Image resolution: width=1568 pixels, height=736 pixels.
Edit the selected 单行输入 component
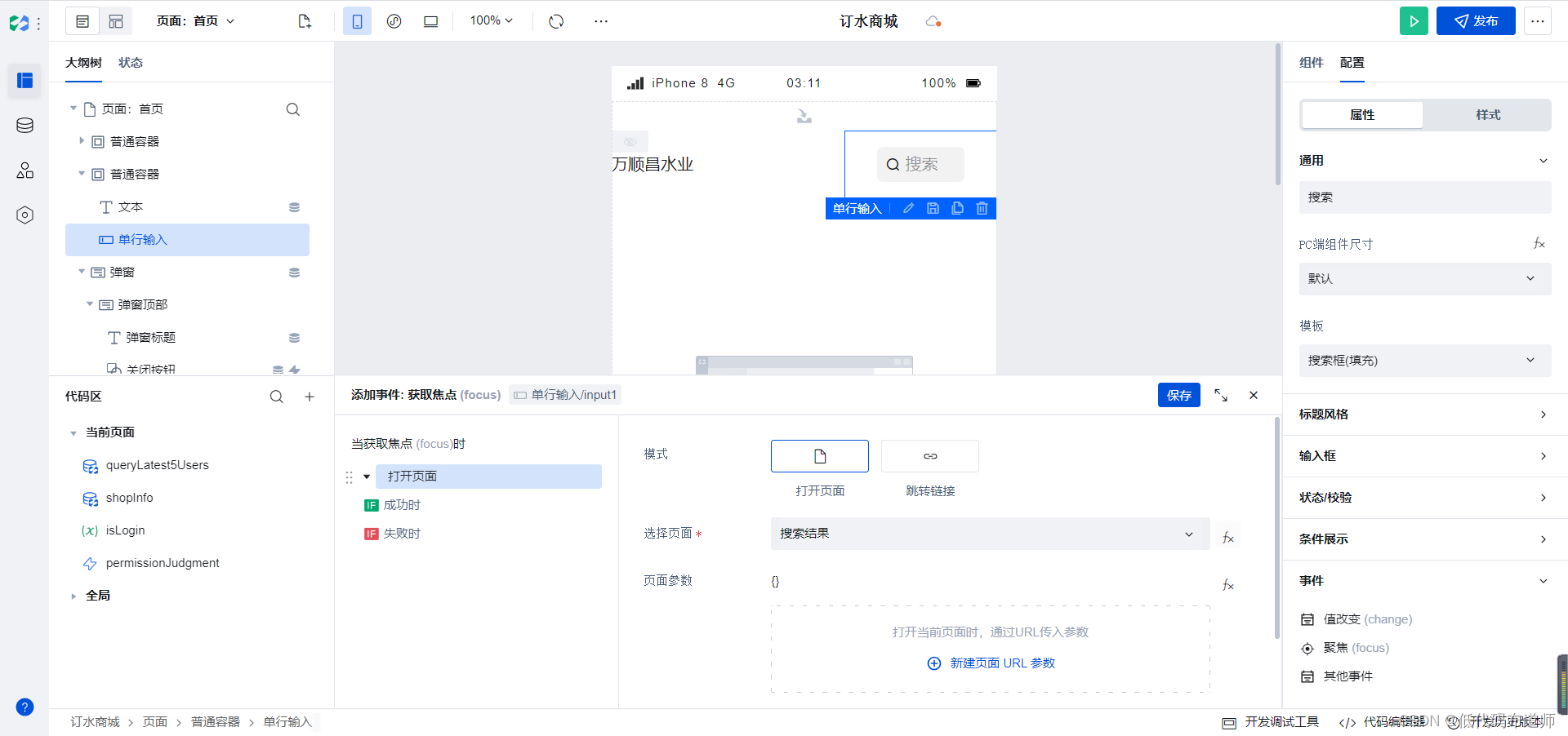[x=908, y=209]
